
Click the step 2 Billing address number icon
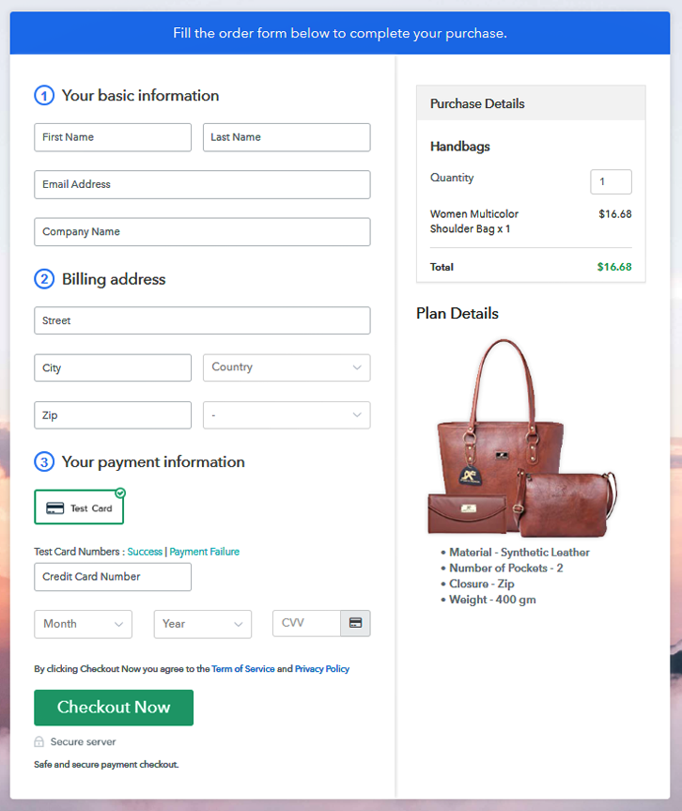[44, 279]
